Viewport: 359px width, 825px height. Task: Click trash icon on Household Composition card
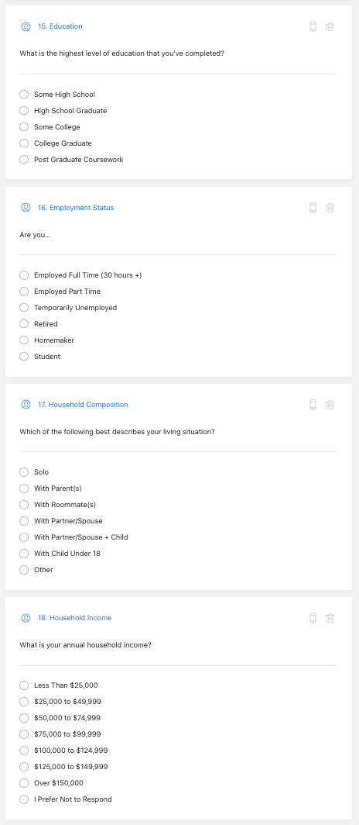tap(330, 405)
